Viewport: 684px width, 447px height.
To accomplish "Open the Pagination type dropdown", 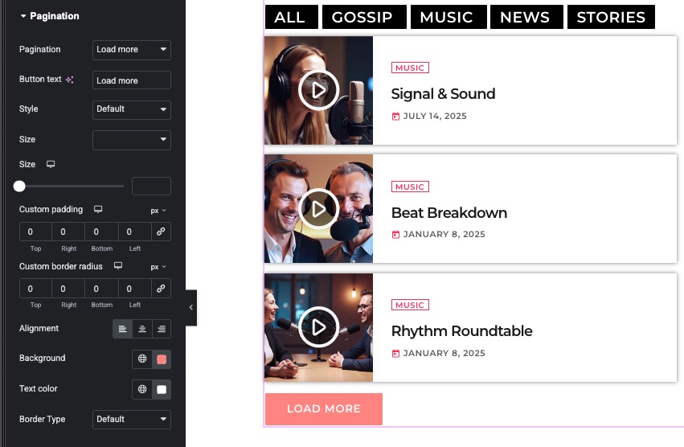I will tap(132, 50).
